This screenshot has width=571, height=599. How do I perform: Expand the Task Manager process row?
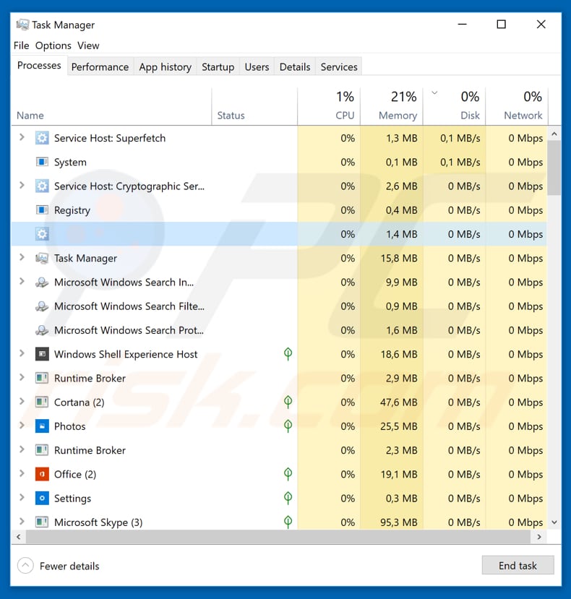pos(22,257)
